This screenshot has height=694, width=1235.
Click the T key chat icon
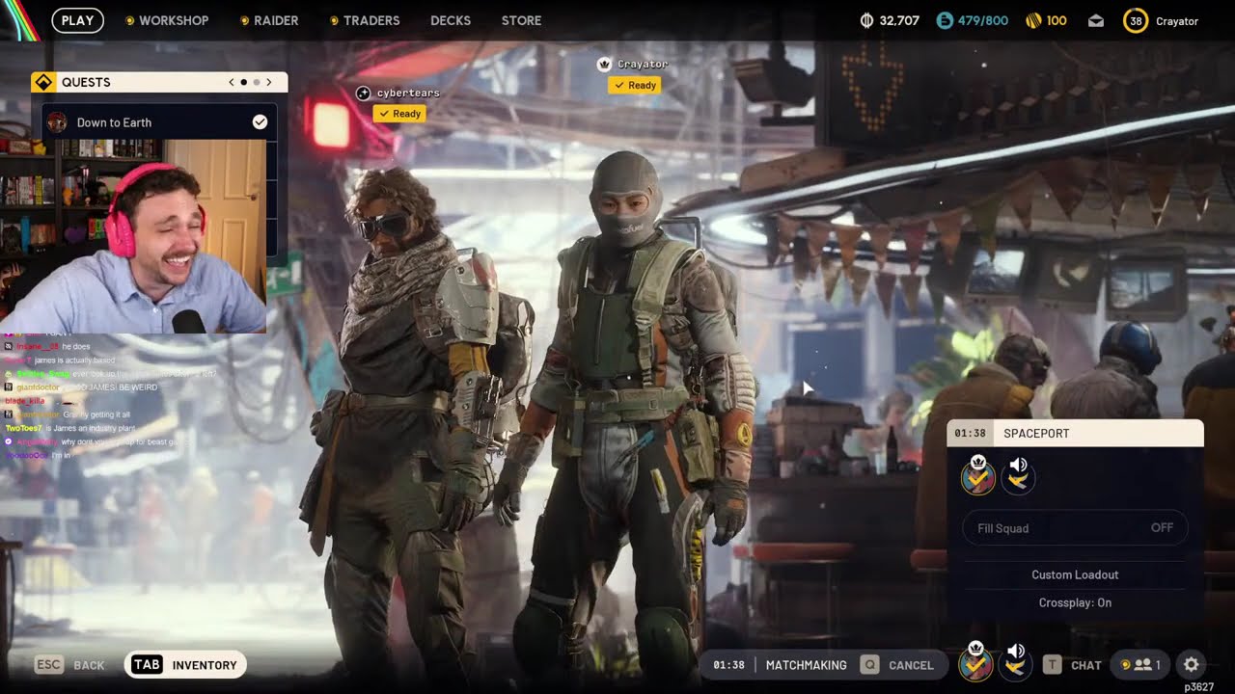pyautogui.click(x=1052, y=664)
